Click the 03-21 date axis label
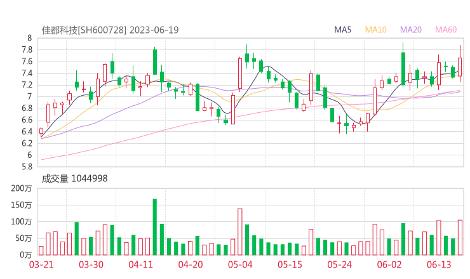Viewport: 470px width, 279px height. tap(41, 264)
